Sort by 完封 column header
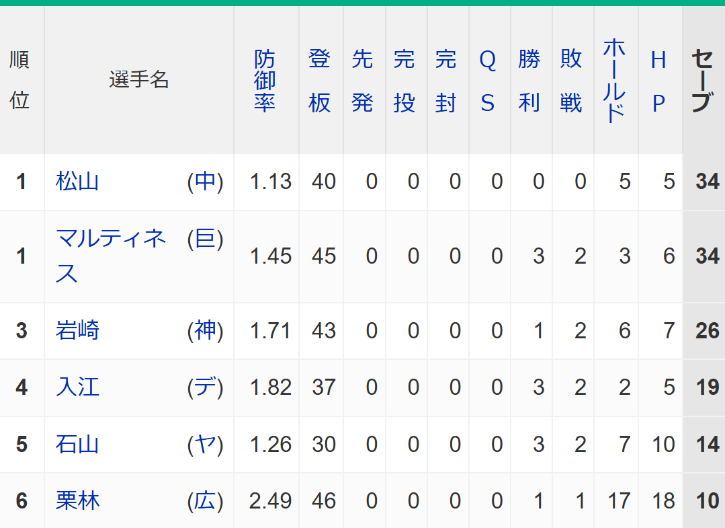 (x=445, y=81)
